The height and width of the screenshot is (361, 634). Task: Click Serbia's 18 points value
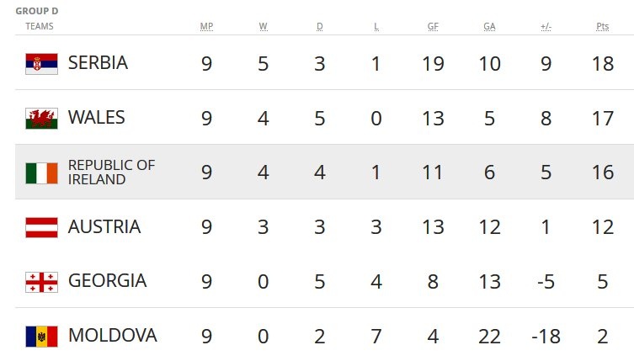tap(603, 63)
